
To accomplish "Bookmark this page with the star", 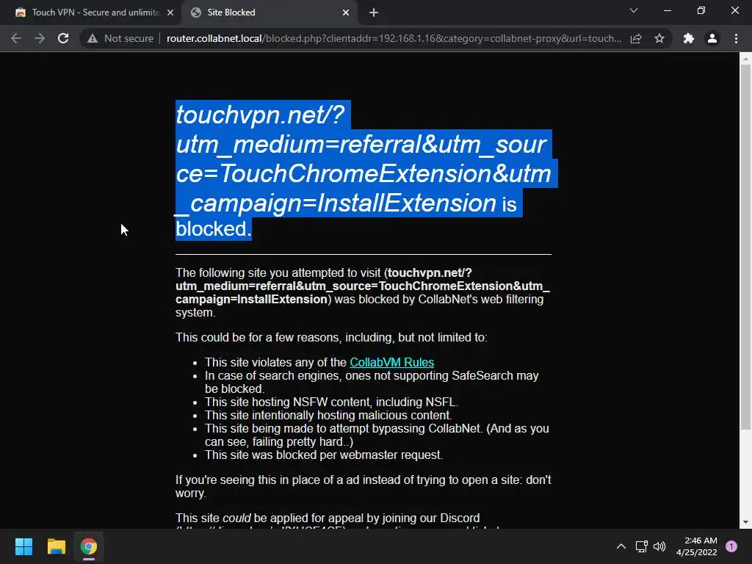I will 659,38.
